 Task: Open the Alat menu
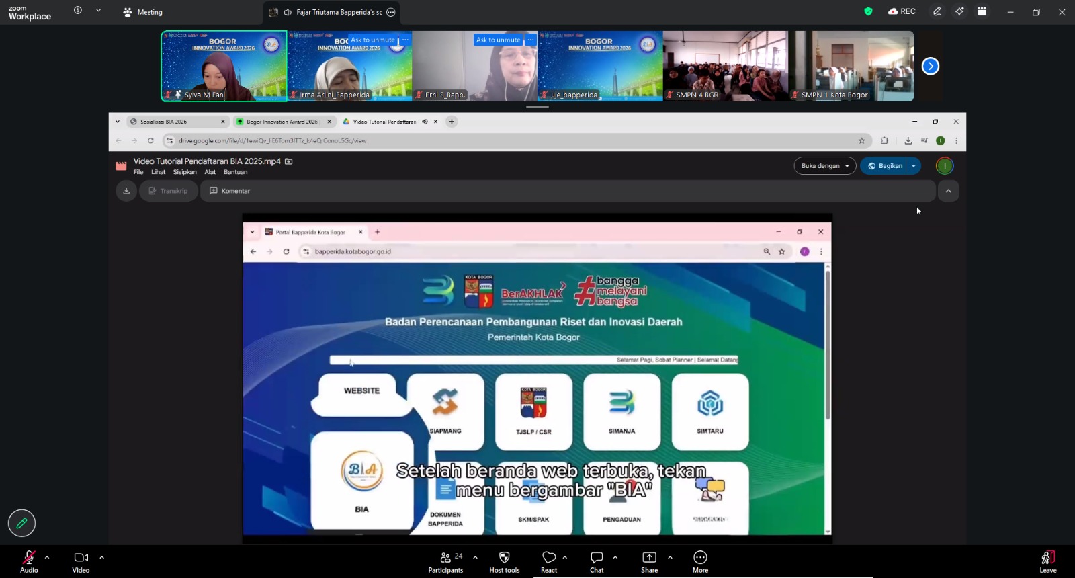coord(210,172)
